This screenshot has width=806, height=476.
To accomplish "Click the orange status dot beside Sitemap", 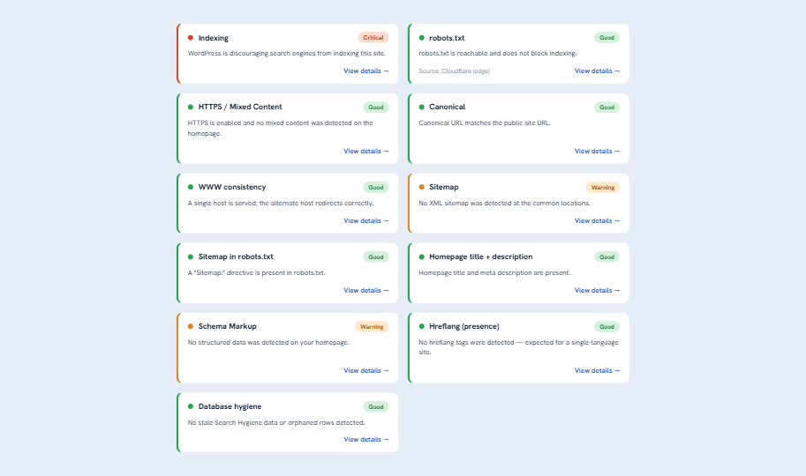I will tap(421, 187).
